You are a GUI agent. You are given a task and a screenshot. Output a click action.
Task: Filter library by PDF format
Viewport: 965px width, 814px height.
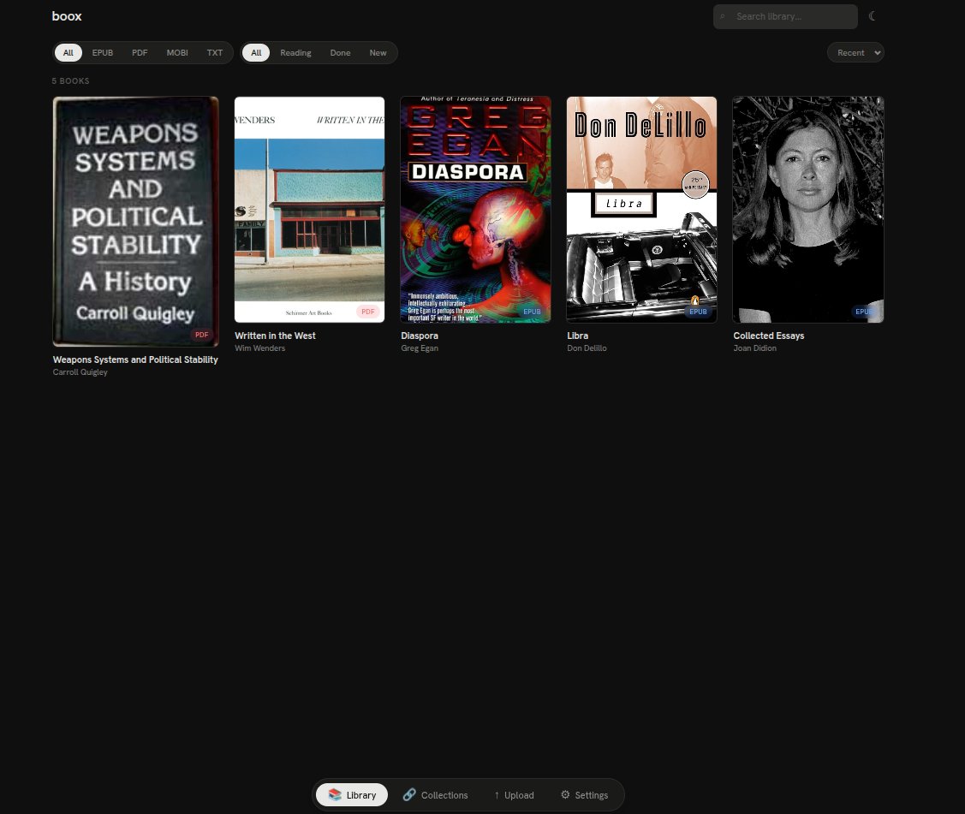[140, 53]
